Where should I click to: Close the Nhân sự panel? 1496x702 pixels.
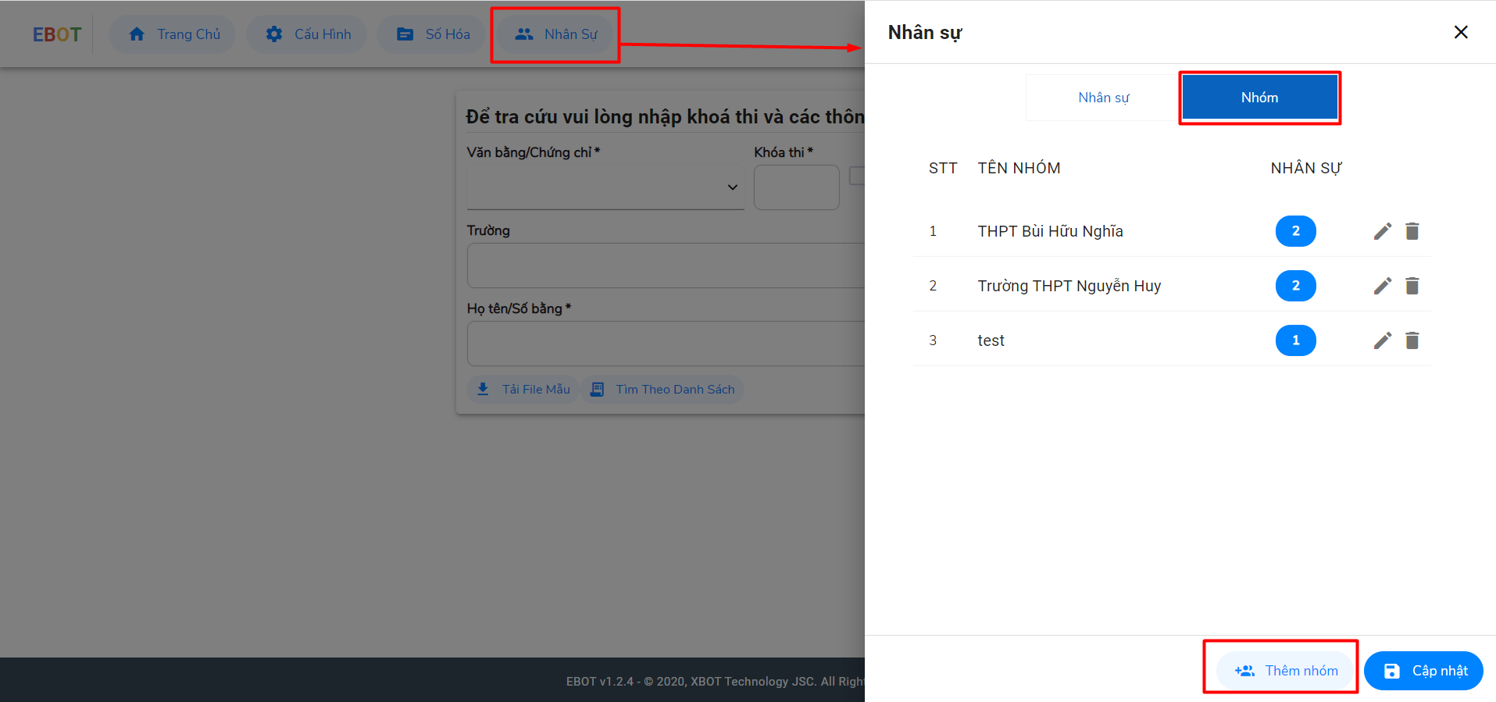pos(1460,32)
